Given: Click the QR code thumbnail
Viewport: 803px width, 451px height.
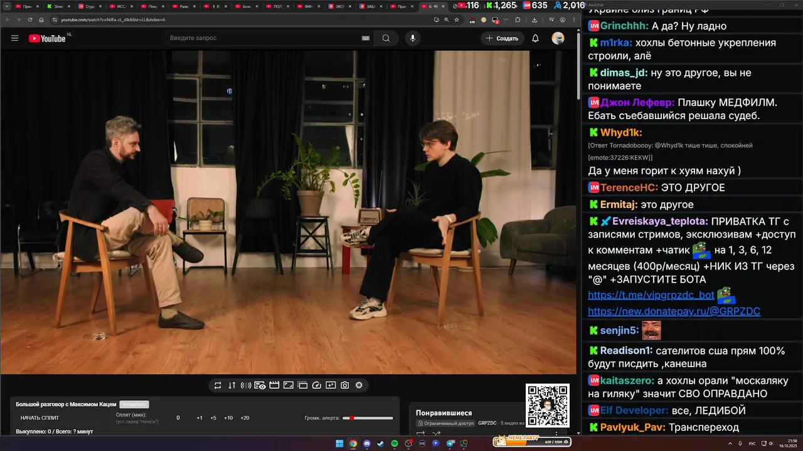Looking at the screenshot, I should [547, 405].
